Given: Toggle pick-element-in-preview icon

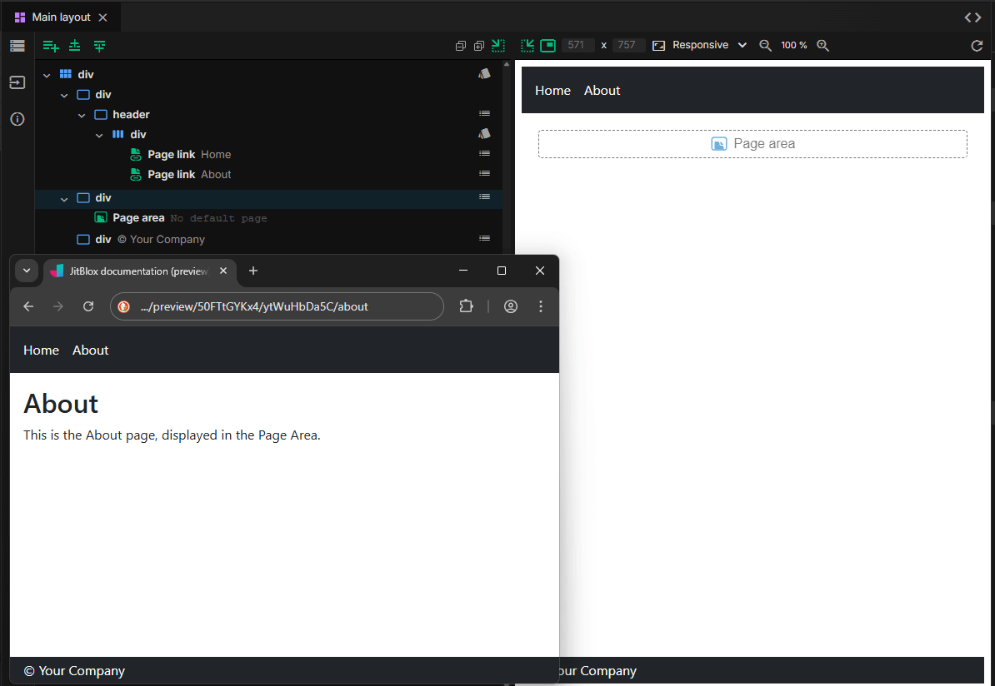Looking at the screenshot, I should coord(527,46).
